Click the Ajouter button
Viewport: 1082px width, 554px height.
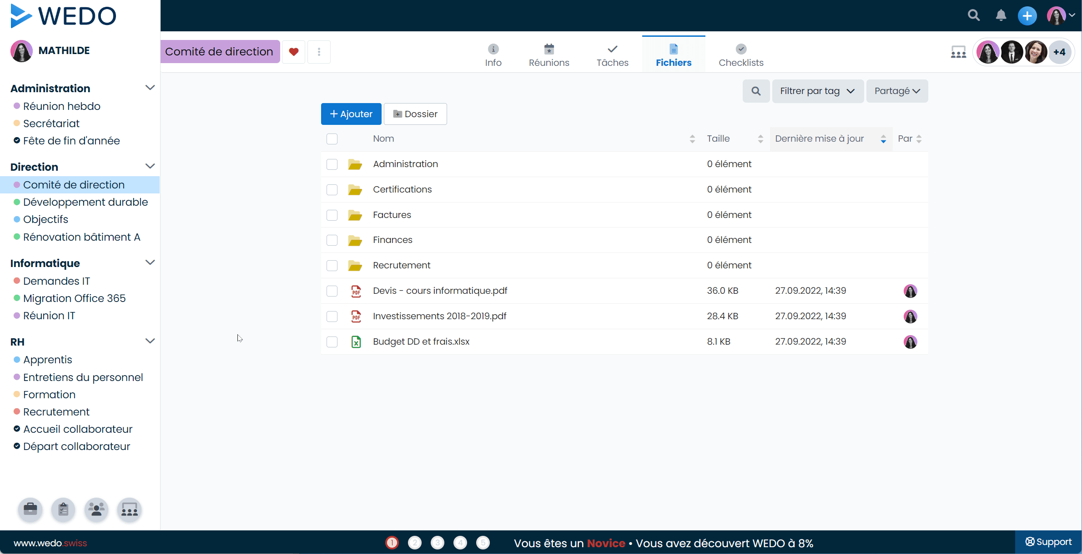click(x=351, y=114)
